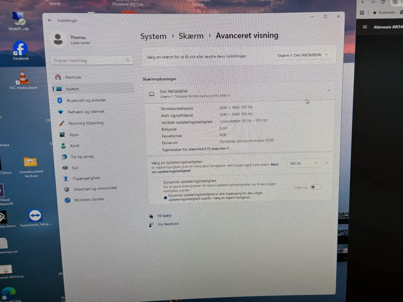The height and width of the screenshot is (302, 403).
Task: Open the [Password-2021].zip desktop file
Action: [x=128, y=4]
